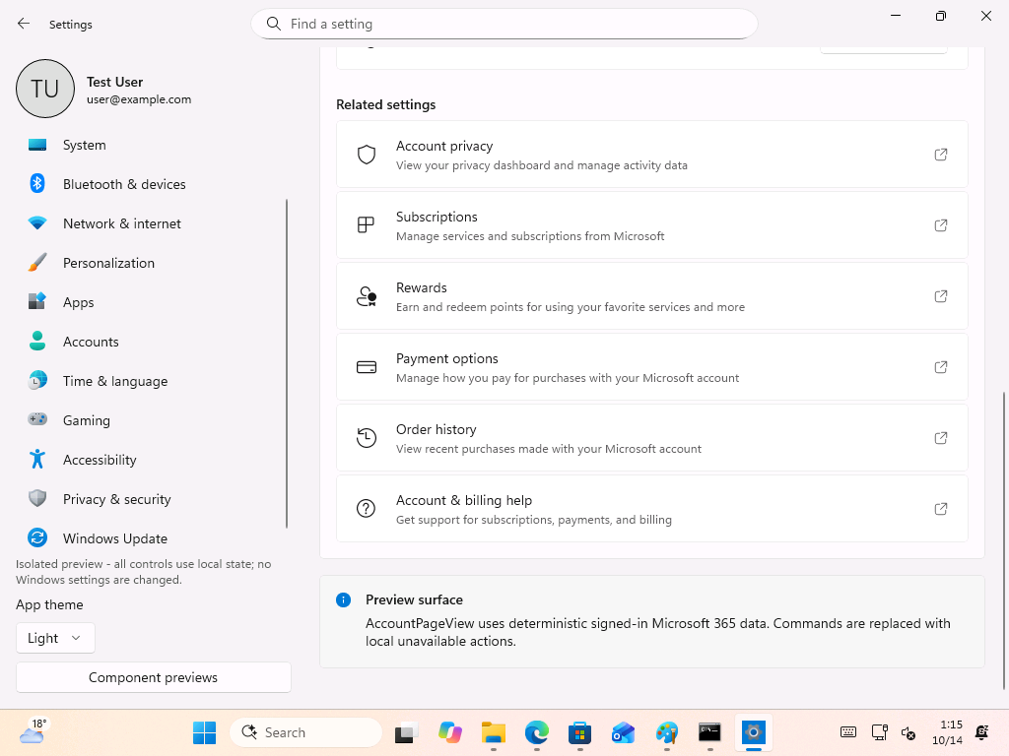
Task: Click the external link icon for Account privacy
Action: tap(941, 155)
